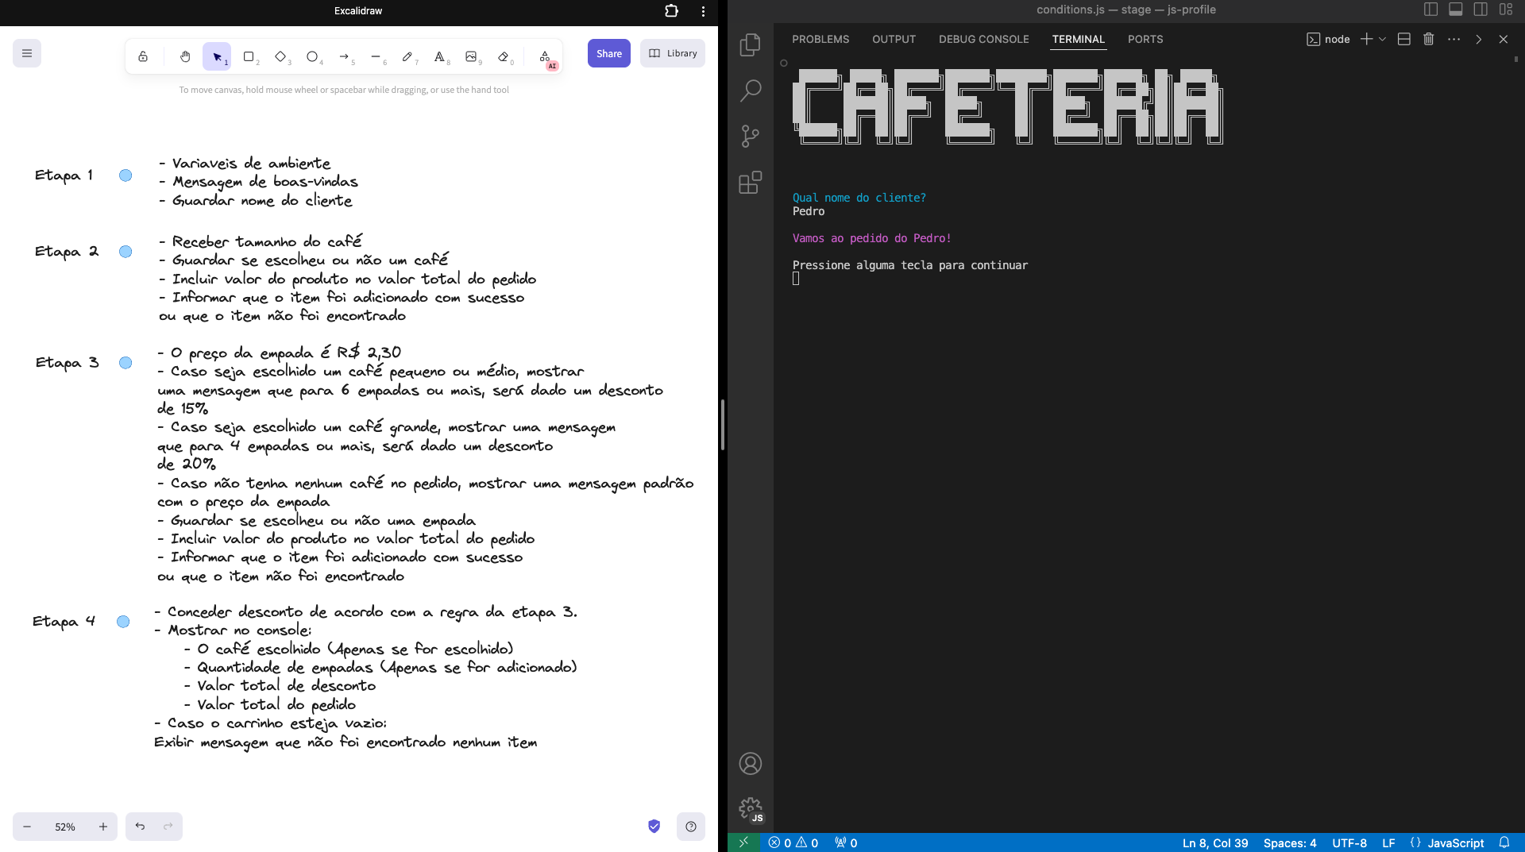Screen dimensions: 1525x852
Task: Open the Extensions view
Action: [x=751, y=183]
